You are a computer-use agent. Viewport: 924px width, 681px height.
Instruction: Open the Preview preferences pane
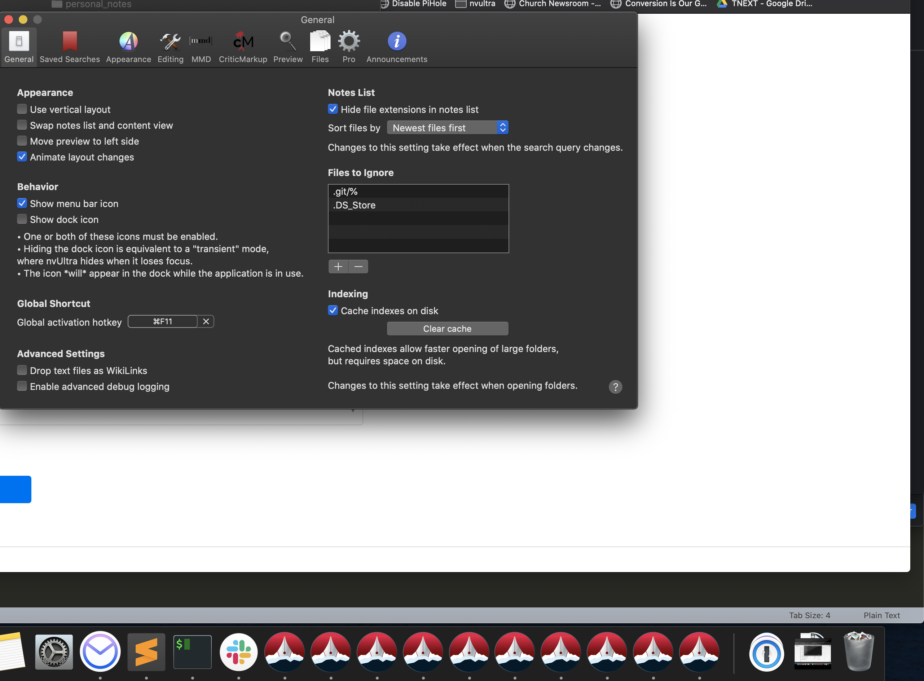[x=288, y=47]
